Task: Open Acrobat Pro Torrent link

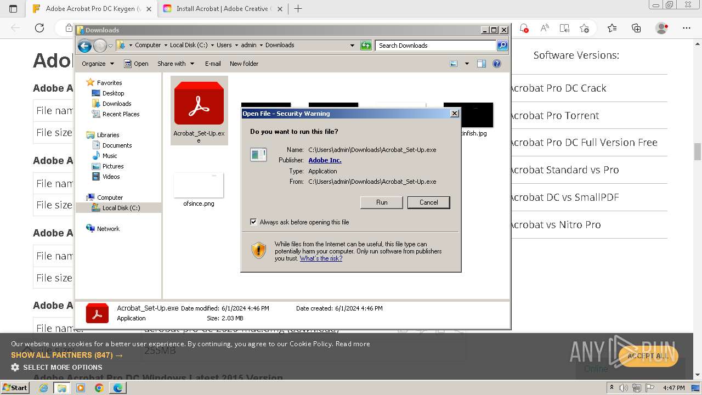Action: [x=554, y=116]
